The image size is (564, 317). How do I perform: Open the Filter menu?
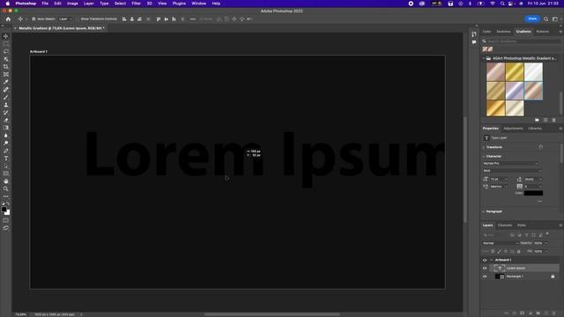click(136, 4)
